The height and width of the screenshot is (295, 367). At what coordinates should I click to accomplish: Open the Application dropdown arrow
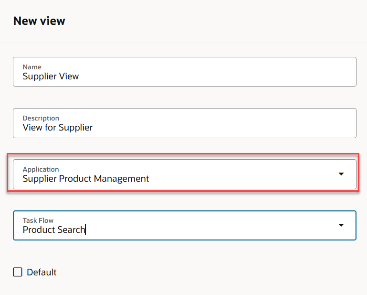pos(341,174)
